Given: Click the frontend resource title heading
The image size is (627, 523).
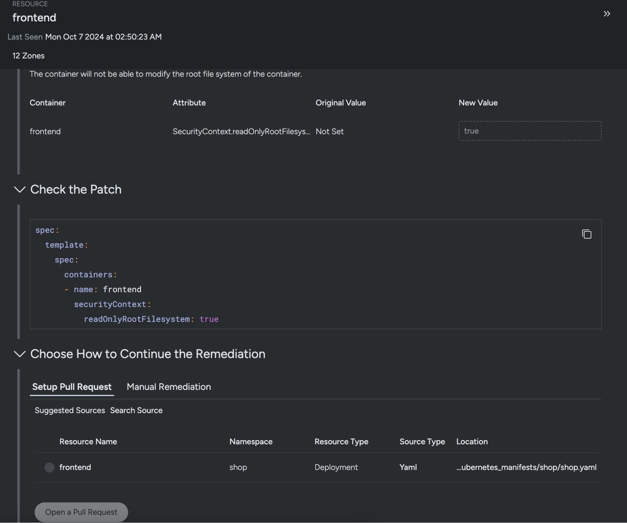Looking at the screenshot, I should point(34,18).
